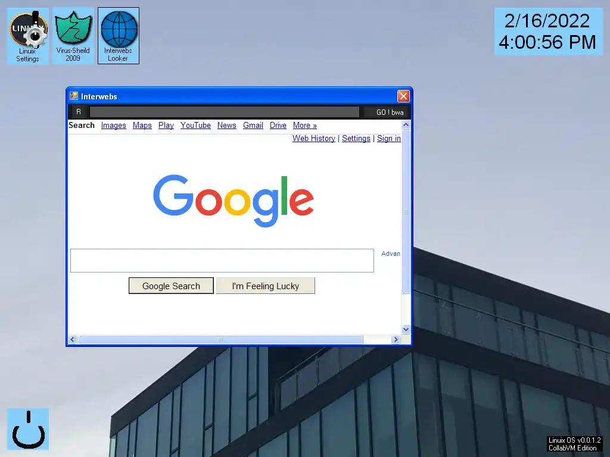Click the horizontal scrollbar thumb
Image resolution: width=610 pixels, height=457 pixels.
click(x=220, y=339)
